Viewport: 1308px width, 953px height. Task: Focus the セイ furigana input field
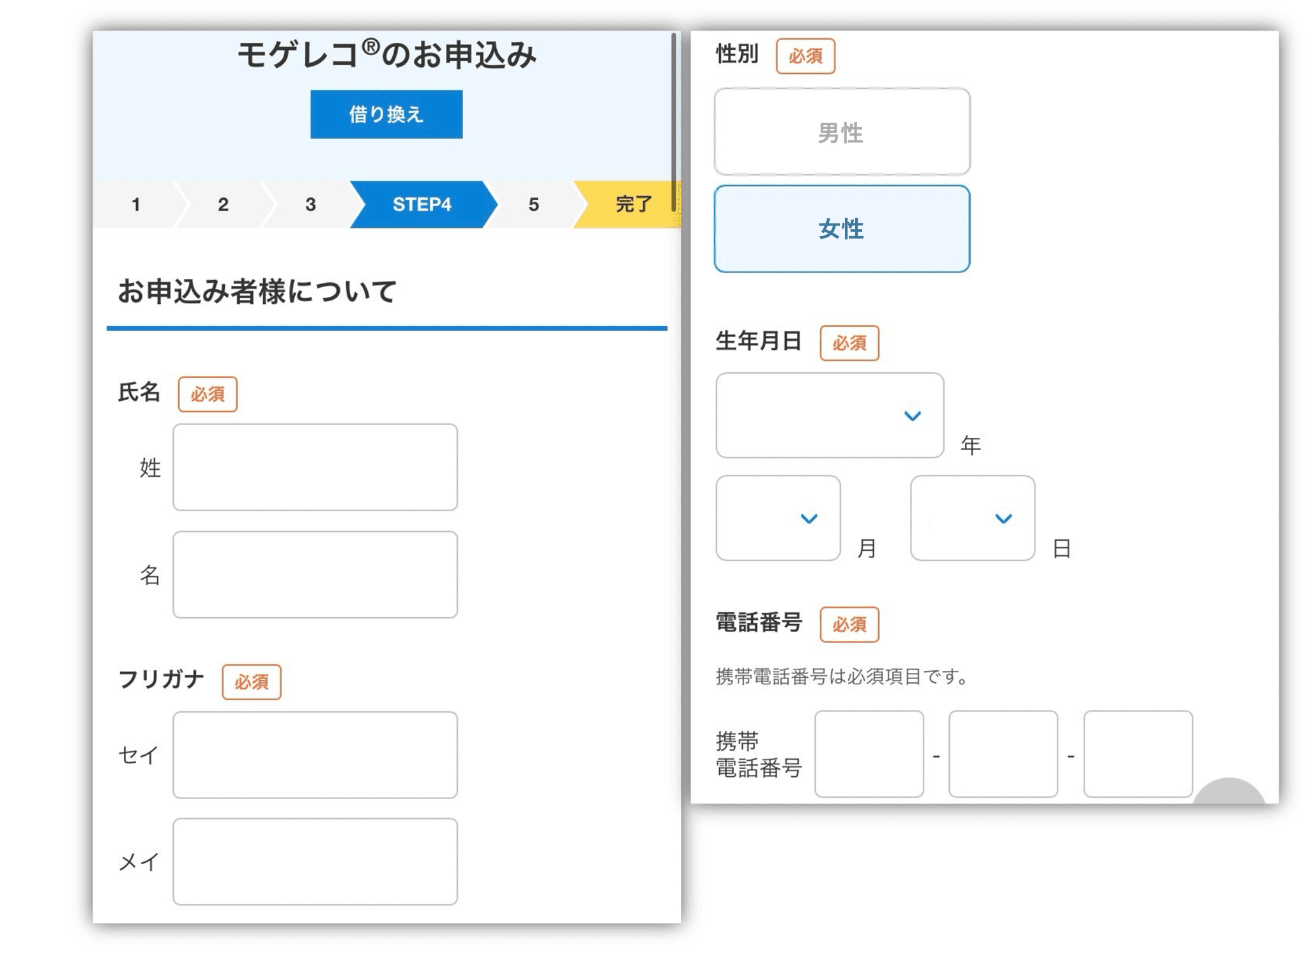tap(315, 755)
